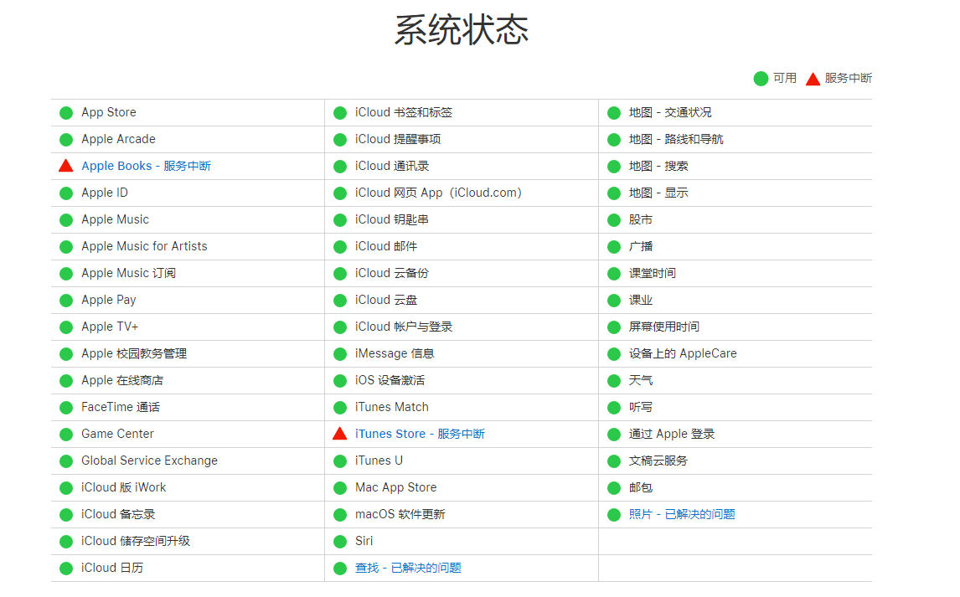Click the red triangle icon next to iTunes Store

pyautogui.click(x=340, y=434)
